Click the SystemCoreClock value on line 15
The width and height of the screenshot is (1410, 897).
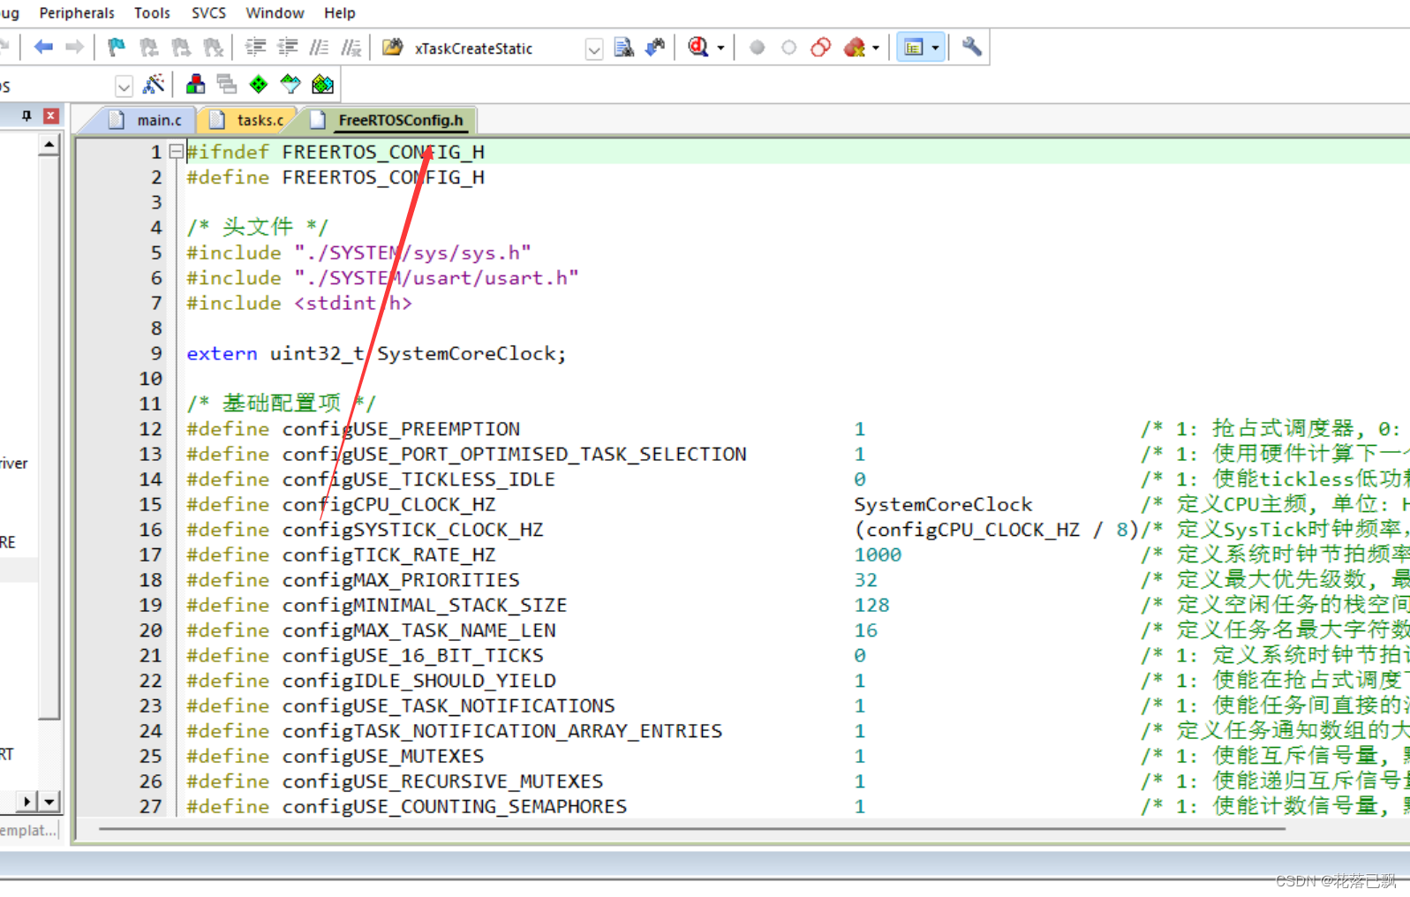(x=943, y=505)
